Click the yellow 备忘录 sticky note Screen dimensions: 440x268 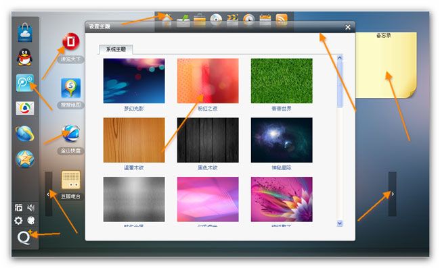point(386,65)
